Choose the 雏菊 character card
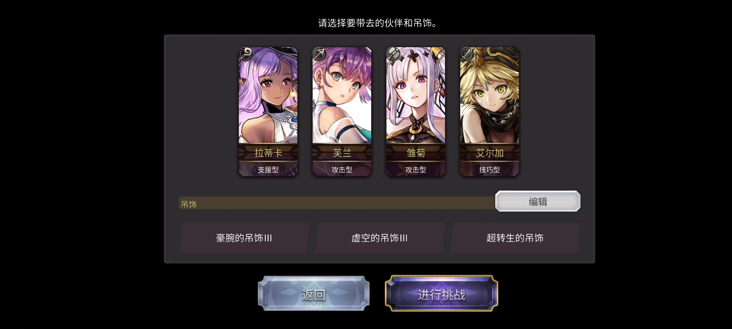732x329 pixels. tap(416, 111)
